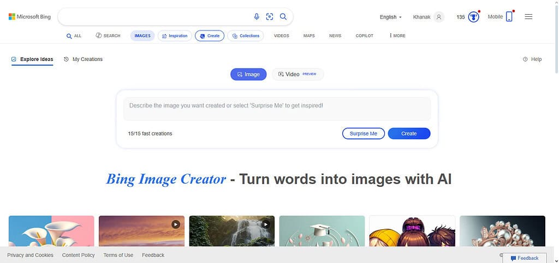This screenshot has height=263, width=559.
Task: Select the IMAGES tab
Action: coord(142,35)
